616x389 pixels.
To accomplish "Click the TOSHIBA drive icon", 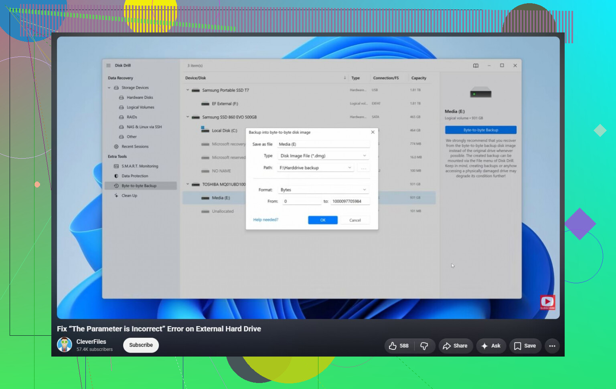I will [196, 185].
